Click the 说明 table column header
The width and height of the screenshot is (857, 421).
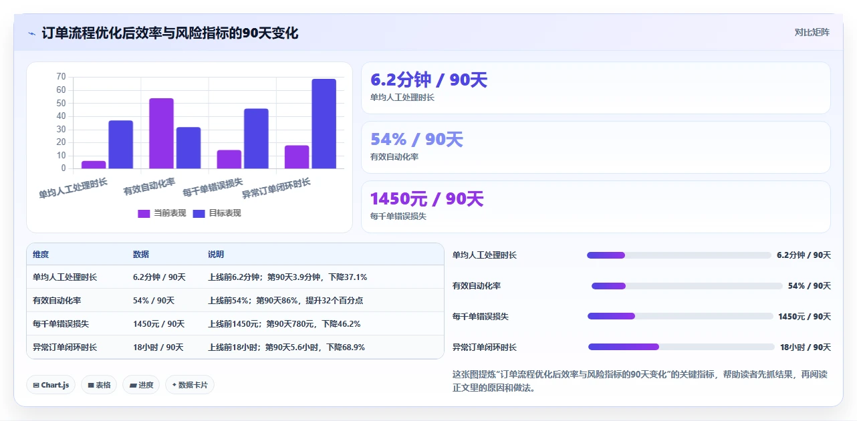click(x=216, y=255)
